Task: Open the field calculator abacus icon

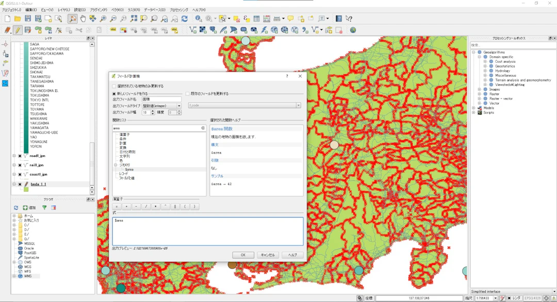Action: [267, 19]
